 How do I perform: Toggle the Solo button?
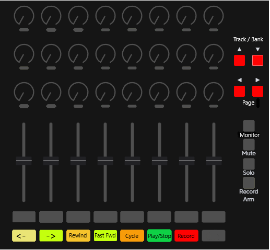(249, 164)
